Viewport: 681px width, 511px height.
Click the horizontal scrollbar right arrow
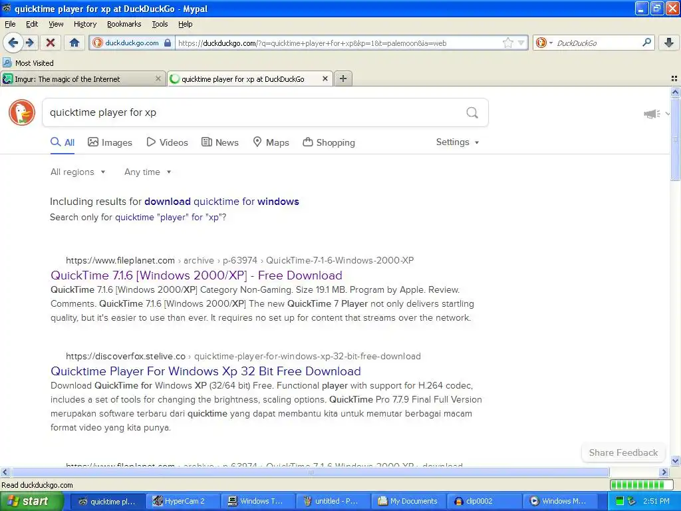664,472
